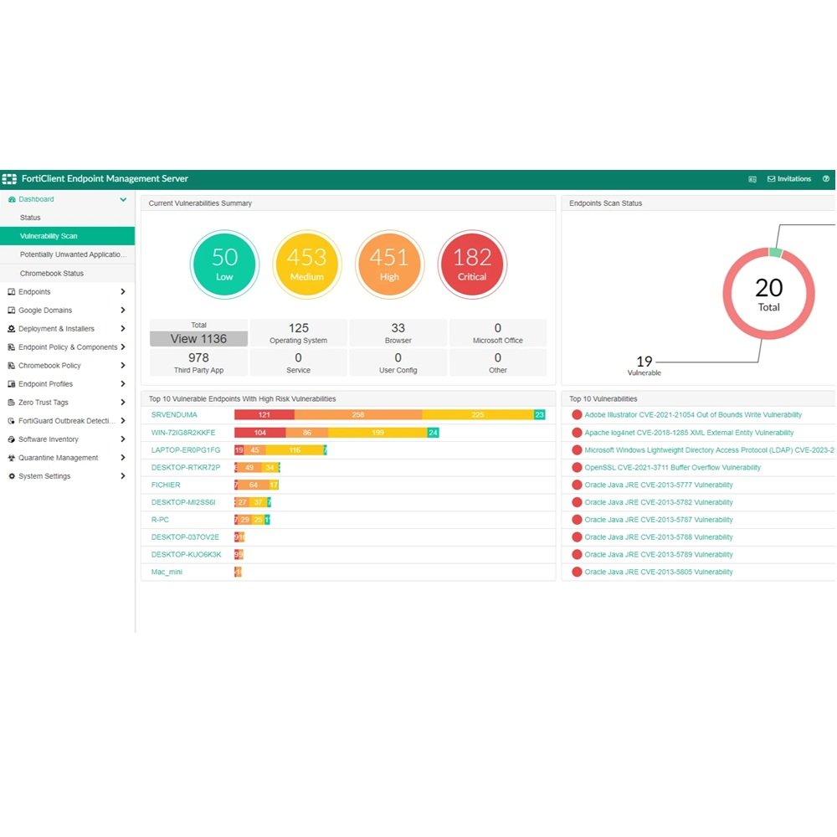
Task: Click the Chromebook Policy icon
Action: [x=11, y=366]
